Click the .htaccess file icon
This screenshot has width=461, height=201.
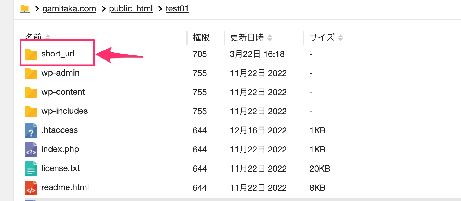(31, 130)
